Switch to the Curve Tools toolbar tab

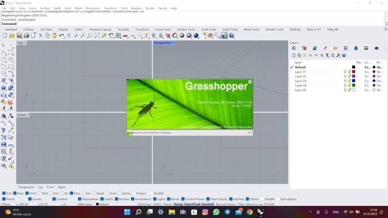click(x=163, y=30)
